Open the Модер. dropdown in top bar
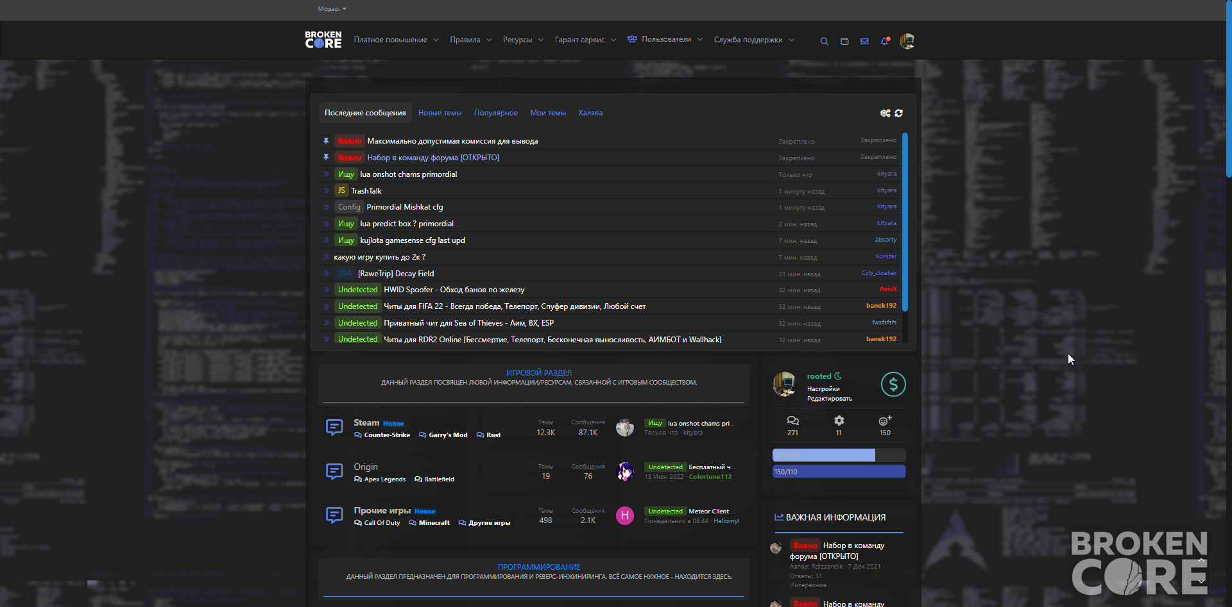Screen dimensions: 1232x607 [332, 9]
